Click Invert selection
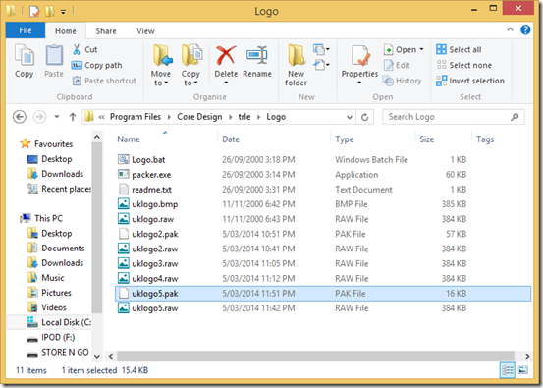This screenshot has height=388, width=543. tap(470, 81)
